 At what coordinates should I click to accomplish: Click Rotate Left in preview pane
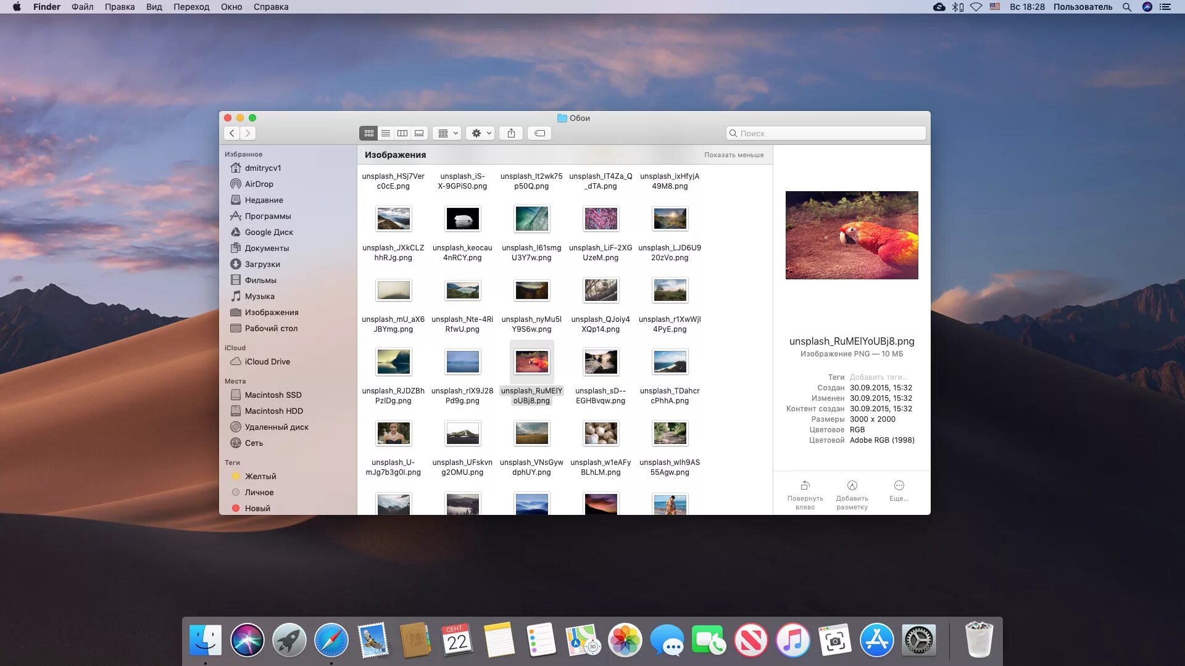click(805, 495)
